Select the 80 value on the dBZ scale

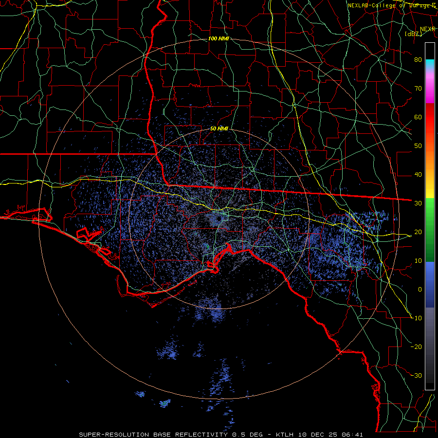418,60
